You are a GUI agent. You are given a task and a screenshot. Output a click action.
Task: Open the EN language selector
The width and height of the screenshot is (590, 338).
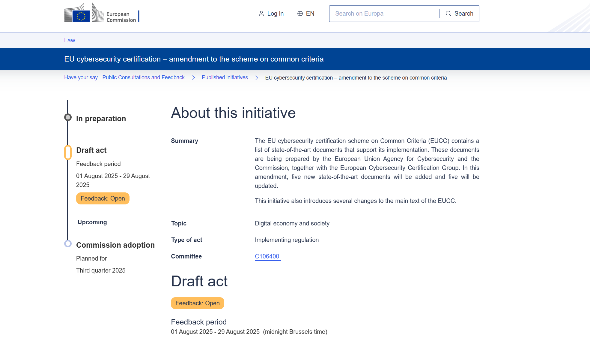pyautogui.click(x=310, y=14)
